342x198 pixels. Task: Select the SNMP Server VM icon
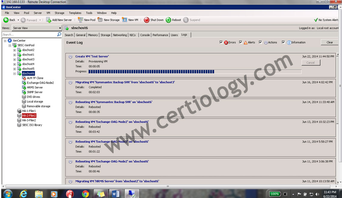(x=24, y=92)
